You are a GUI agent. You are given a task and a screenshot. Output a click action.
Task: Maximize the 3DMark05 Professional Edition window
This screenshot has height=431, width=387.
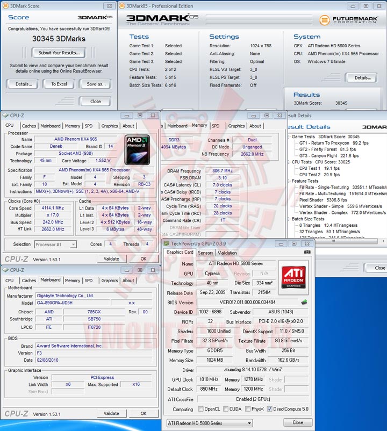coord(366,6)
